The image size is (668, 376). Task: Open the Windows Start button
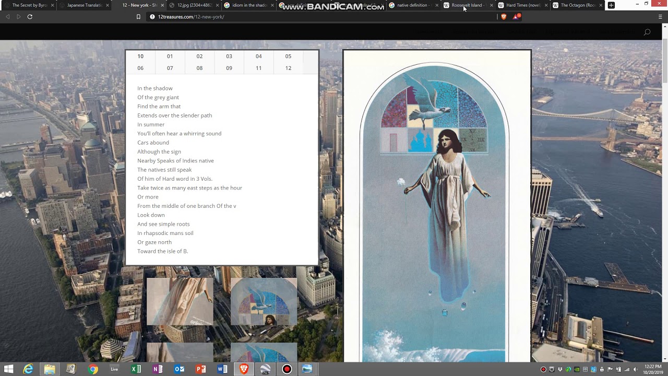(8, 369)
